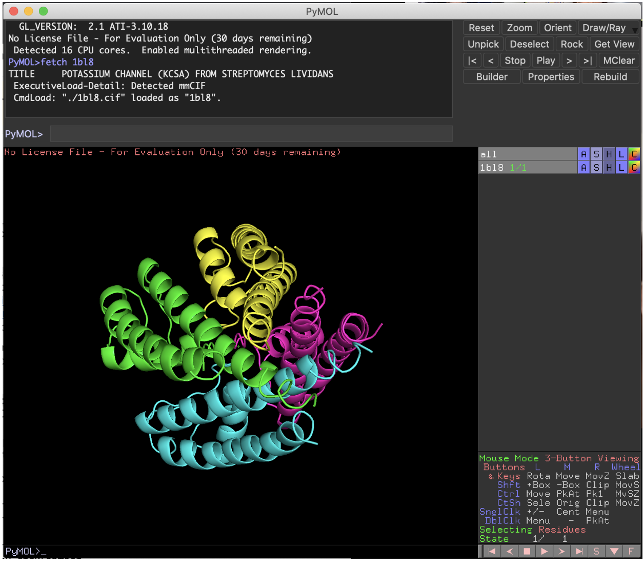Rewind to first frame in bottom playback bar
The height and width of the screenshot is (569, 644).
point(492,552)
